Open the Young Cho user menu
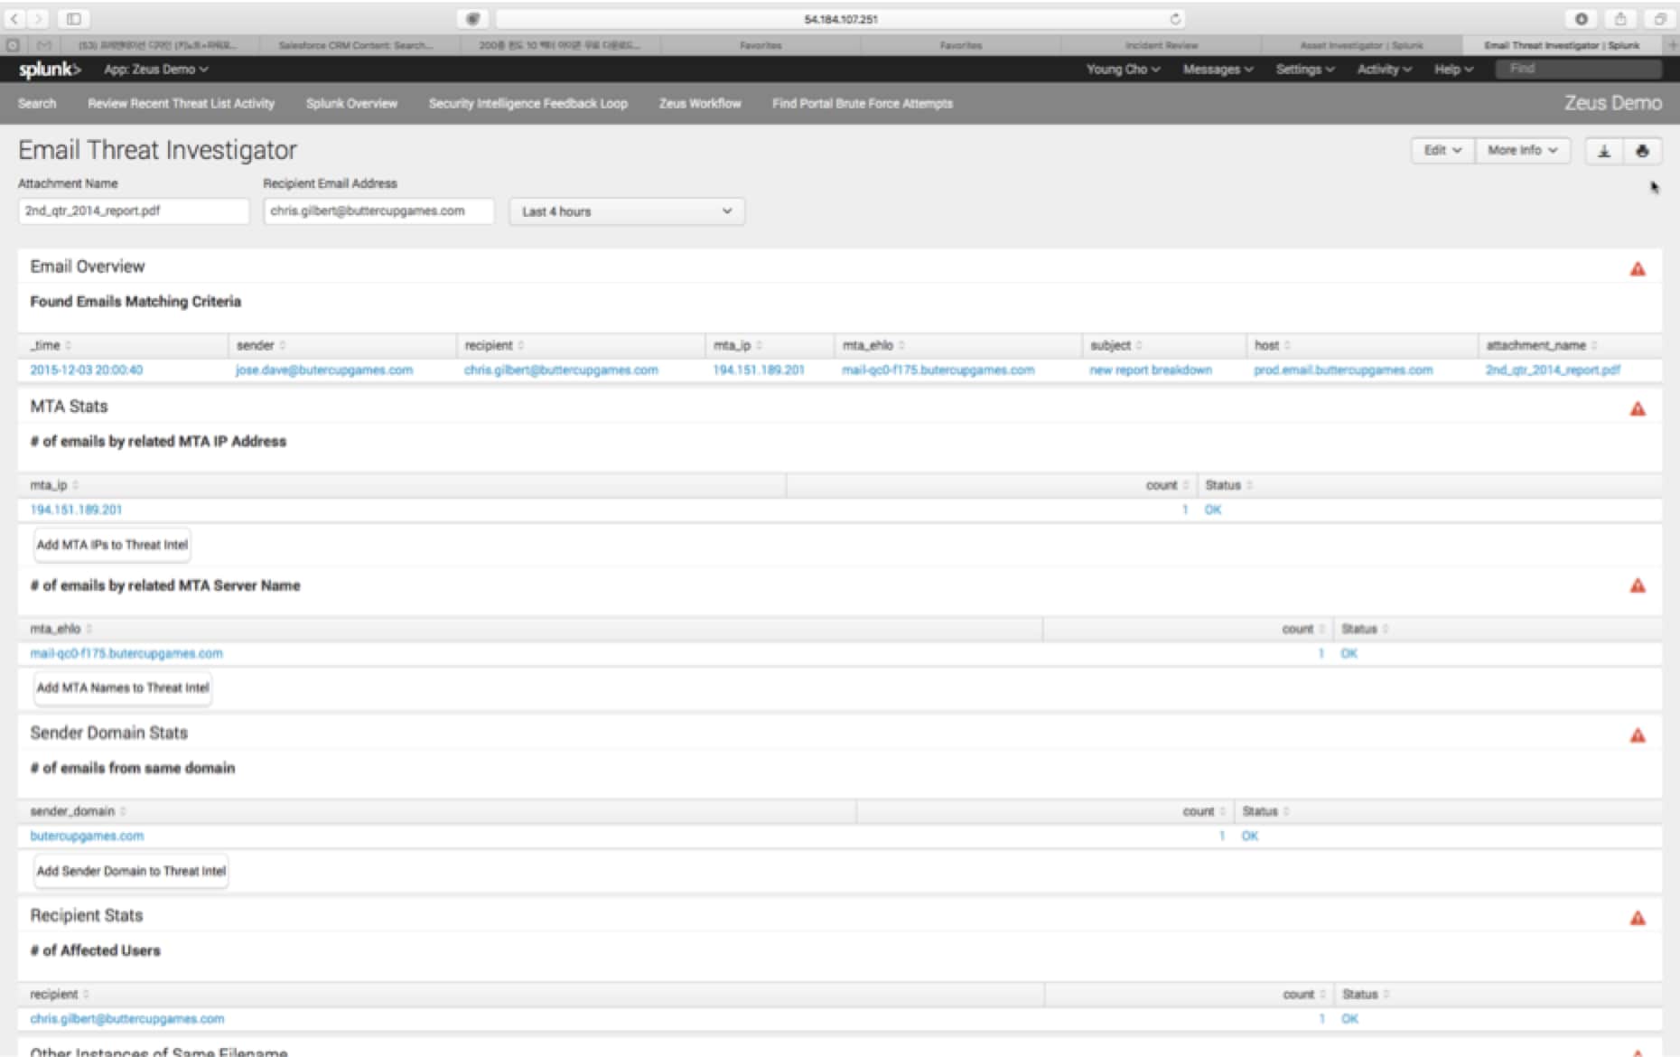The width and height of the screenshot is (1680, 1057). 1124,70
